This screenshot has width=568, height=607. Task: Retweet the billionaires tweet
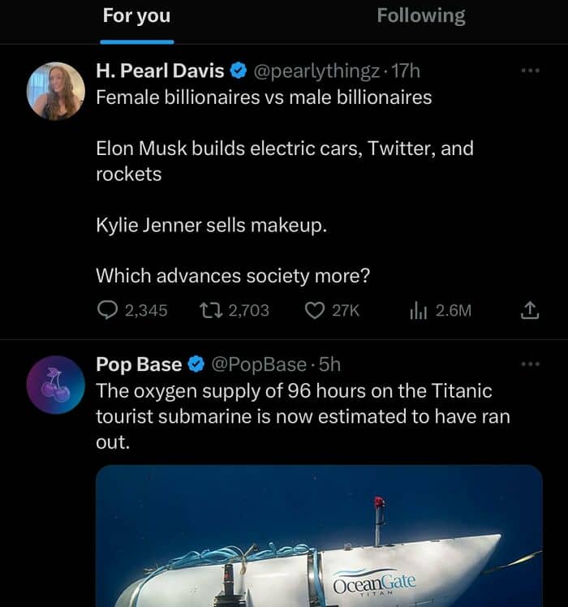212,310
